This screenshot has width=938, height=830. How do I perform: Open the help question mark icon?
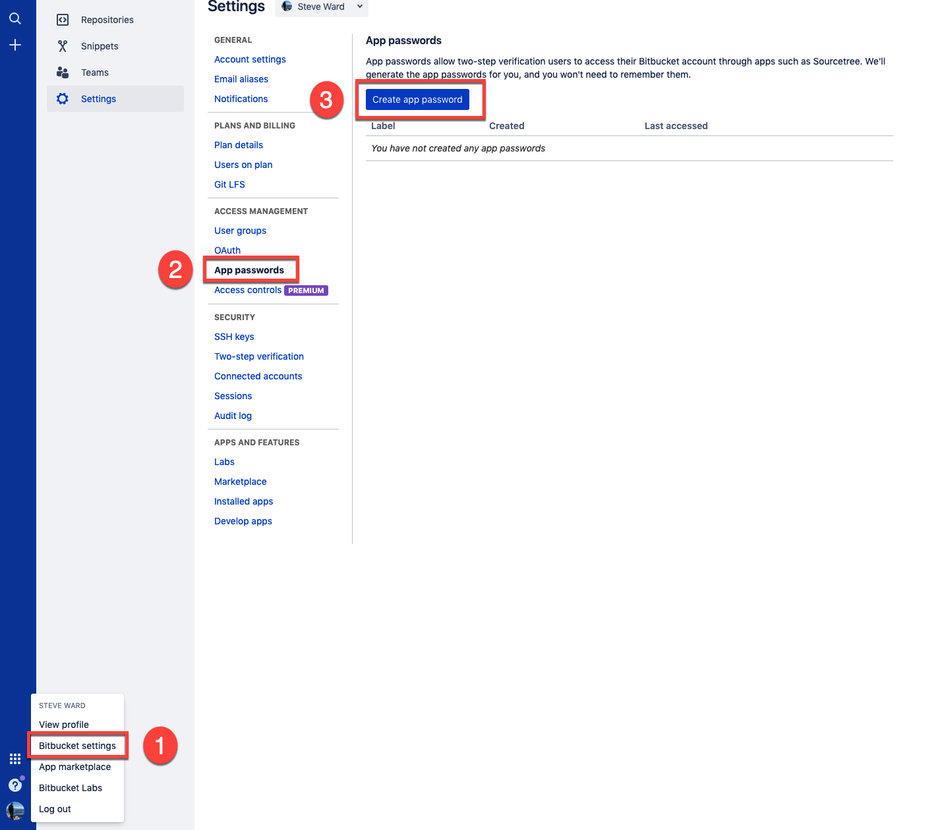point(15,785)
